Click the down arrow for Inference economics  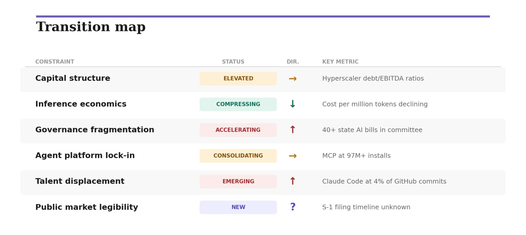point(293,104)
